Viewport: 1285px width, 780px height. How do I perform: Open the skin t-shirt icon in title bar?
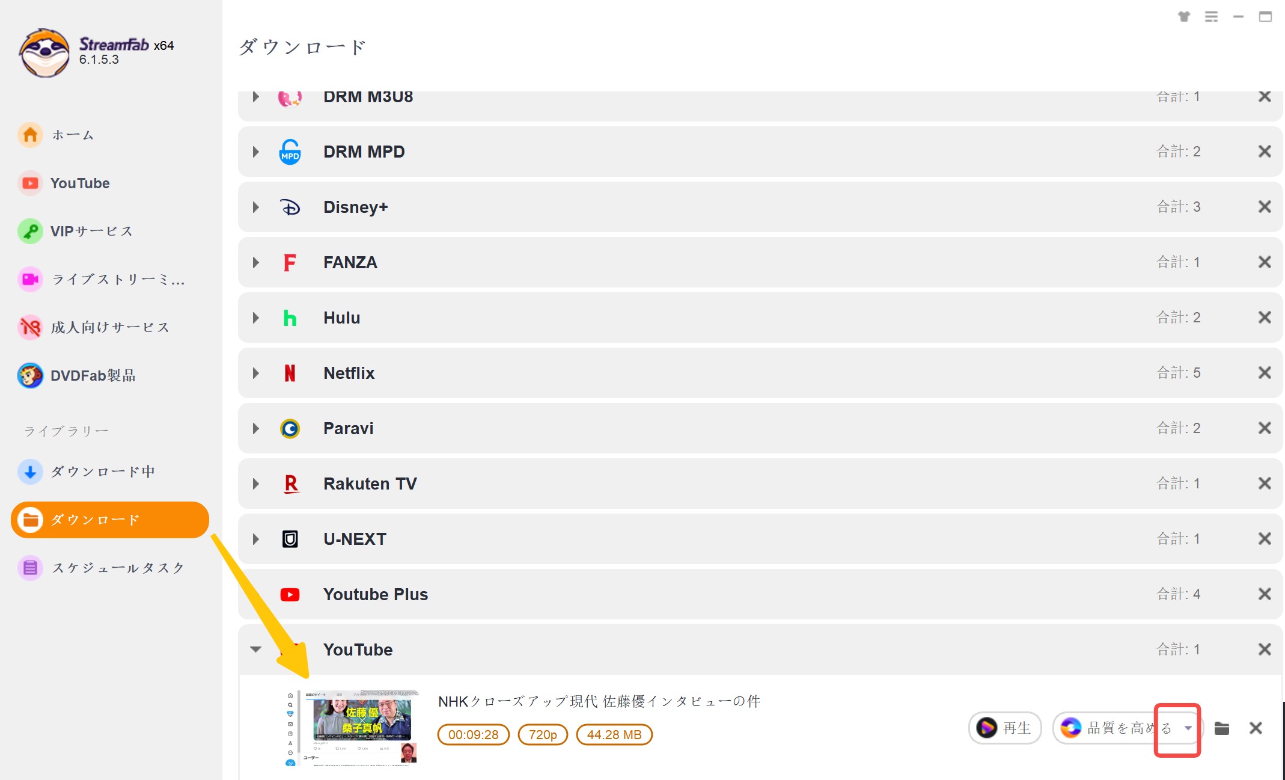1184,16
